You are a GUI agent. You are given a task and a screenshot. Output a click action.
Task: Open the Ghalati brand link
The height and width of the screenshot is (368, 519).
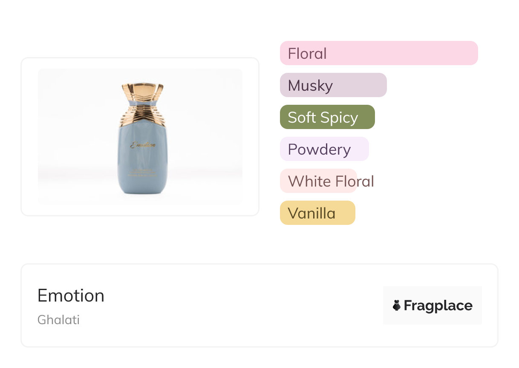tap(58, 319)
